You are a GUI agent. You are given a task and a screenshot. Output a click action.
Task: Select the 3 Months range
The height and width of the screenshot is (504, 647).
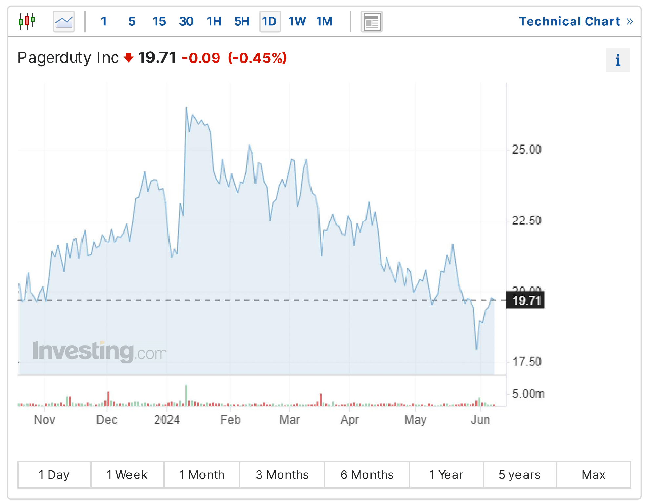pyautogui.click(x=282, y=475)
